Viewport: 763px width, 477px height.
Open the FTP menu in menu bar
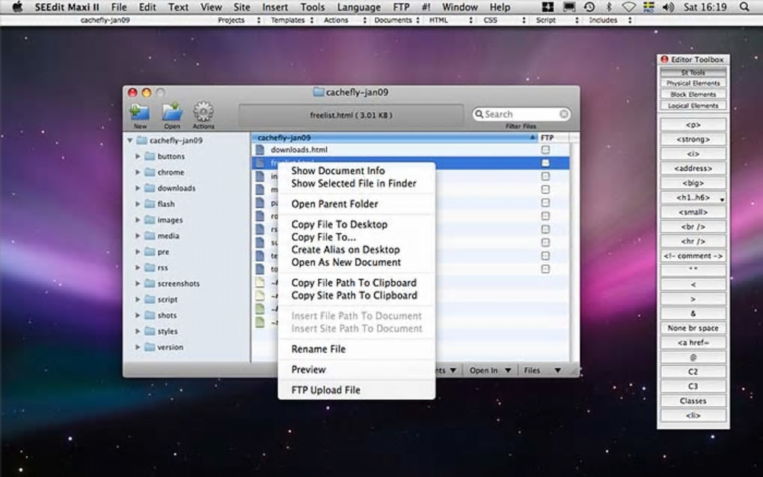click(401, 7)
